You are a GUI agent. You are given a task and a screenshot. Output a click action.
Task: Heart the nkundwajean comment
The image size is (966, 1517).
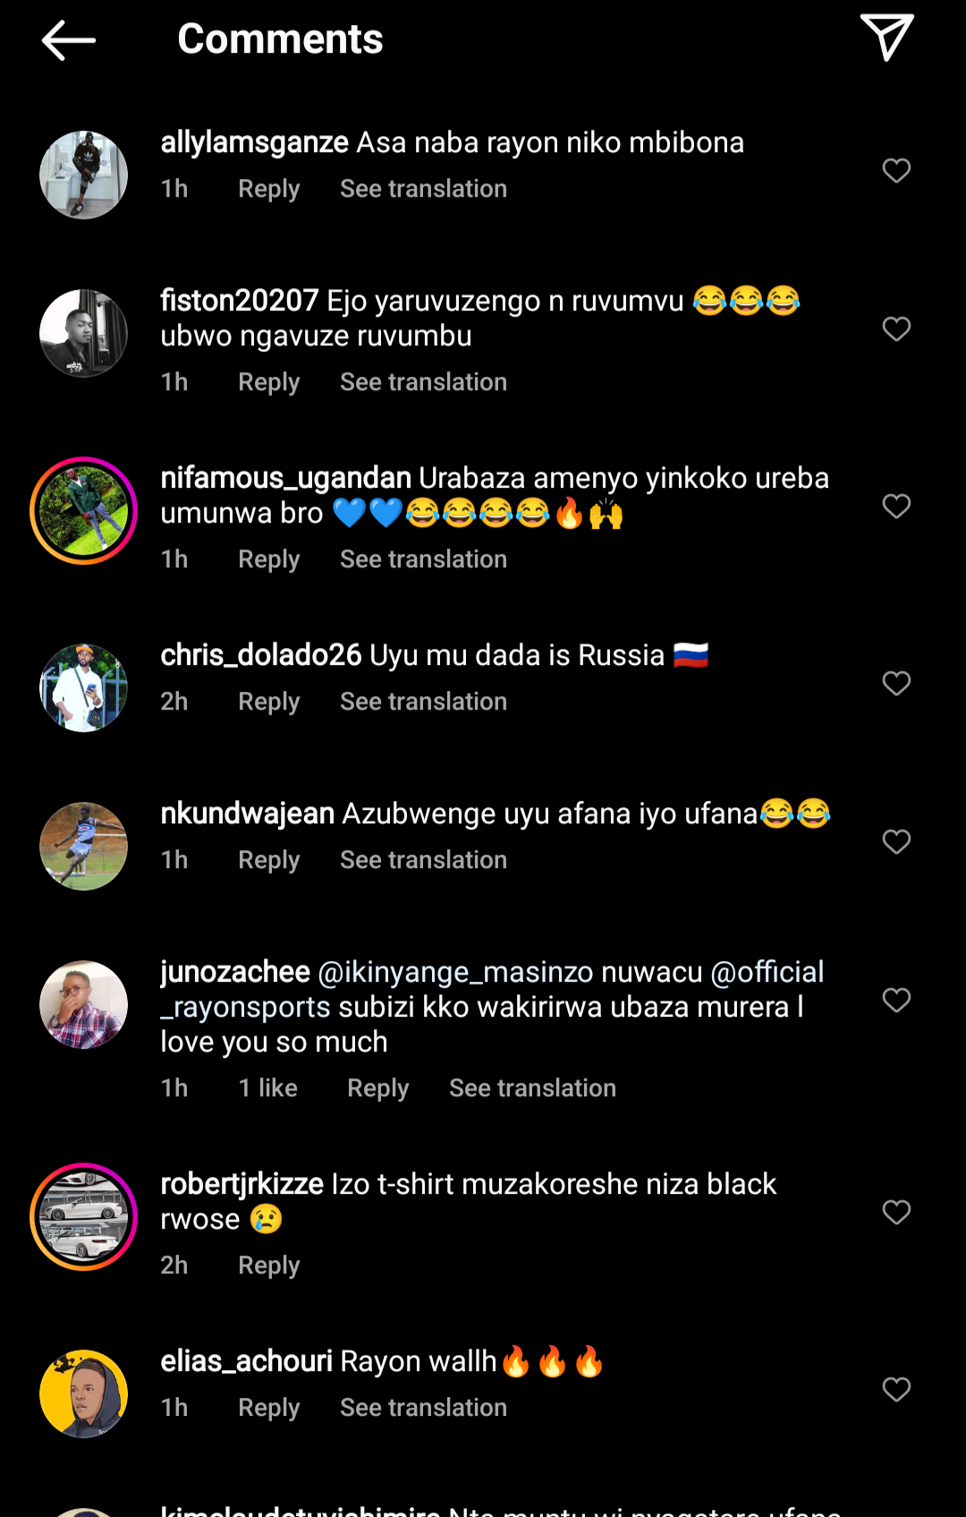[896, 841]
